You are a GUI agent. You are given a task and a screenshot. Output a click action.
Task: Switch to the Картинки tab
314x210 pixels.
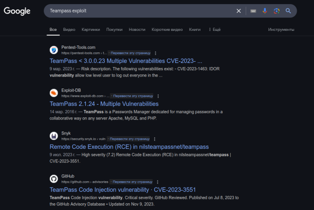(91, 29)
